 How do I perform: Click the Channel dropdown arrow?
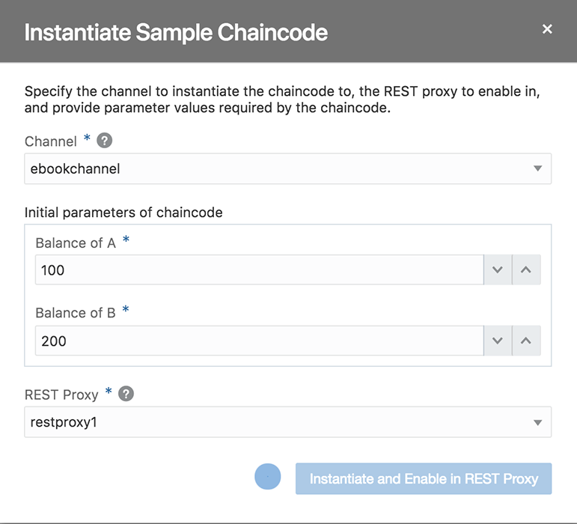tap(537, 168)
